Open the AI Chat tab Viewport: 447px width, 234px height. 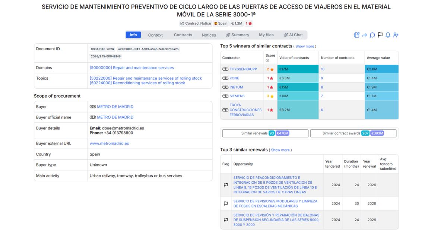click(x=294, y=35)
